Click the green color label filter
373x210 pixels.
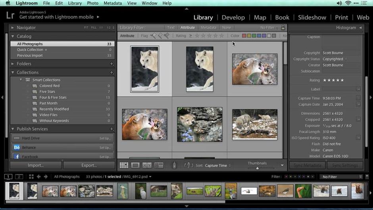254,36
